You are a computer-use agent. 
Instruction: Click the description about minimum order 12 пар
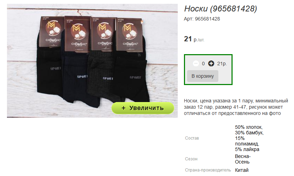tap(236, 107)
